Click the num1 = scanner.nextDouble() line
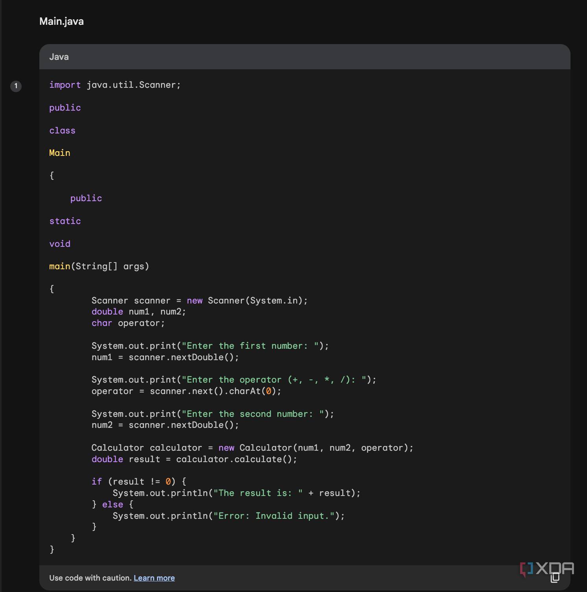This screenshot has height=592, width=587. click(165, 357)
